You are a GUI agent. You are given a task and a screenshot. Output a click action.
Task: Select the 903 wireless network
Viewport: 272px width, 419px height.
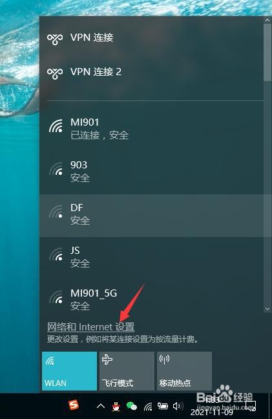[x=151, y=172]
